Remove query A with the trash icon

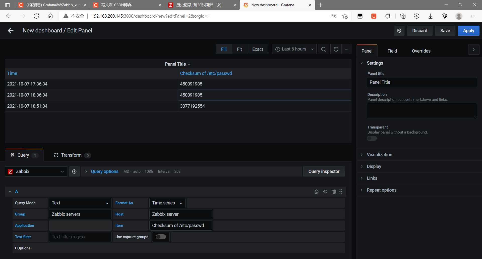point(334,191)
